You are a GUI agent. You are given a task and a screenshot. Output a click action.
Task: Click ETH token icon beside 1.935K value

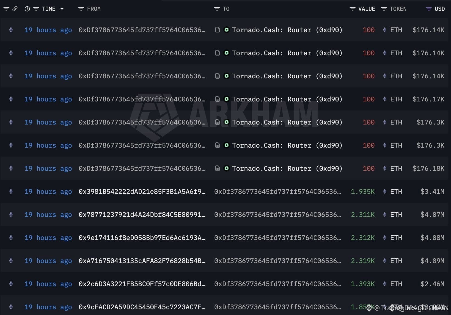pos(385,191)
